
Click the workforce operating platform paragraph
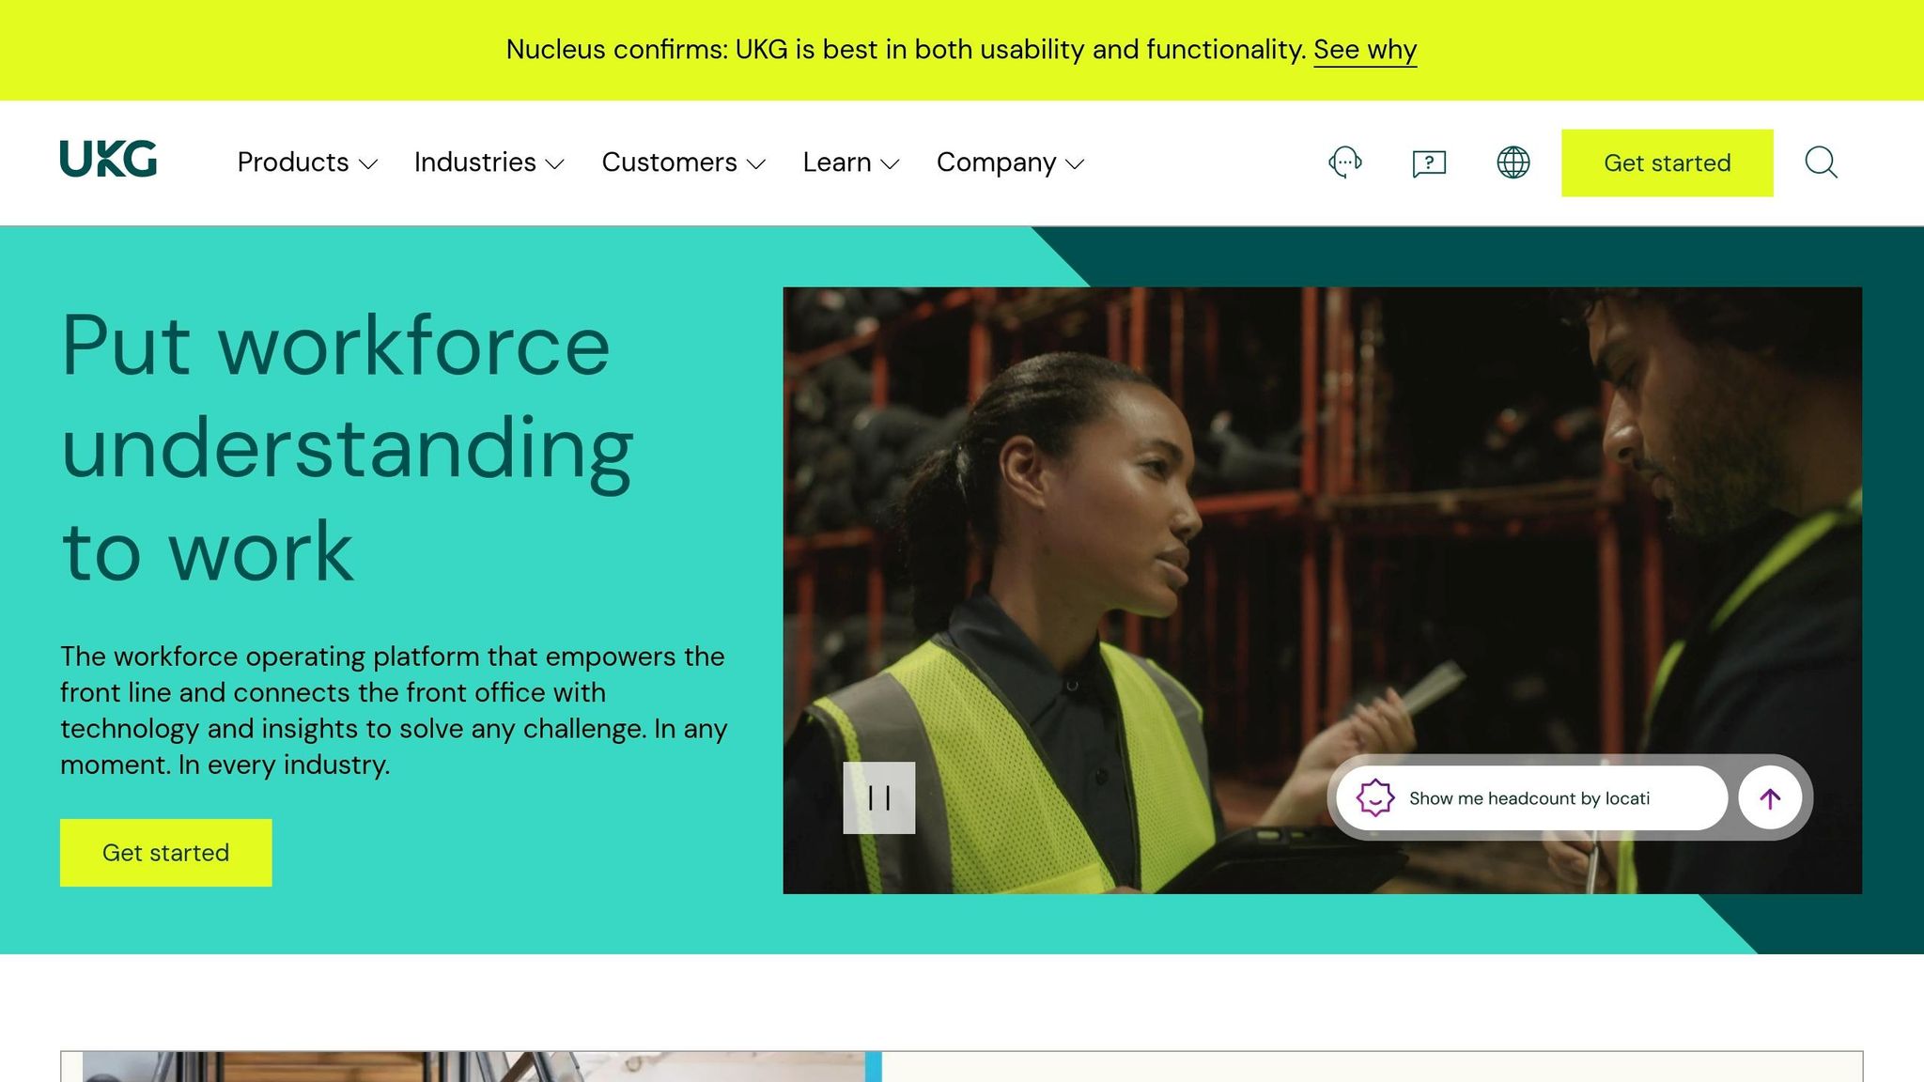[x=394, y=710]
